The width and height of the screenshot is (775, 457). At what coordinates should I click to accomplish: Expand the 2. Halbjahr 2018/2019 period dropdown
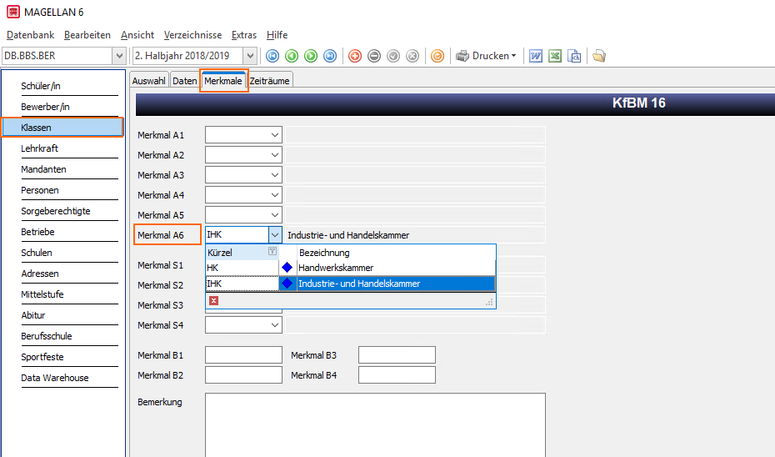[x=250, y=56]
